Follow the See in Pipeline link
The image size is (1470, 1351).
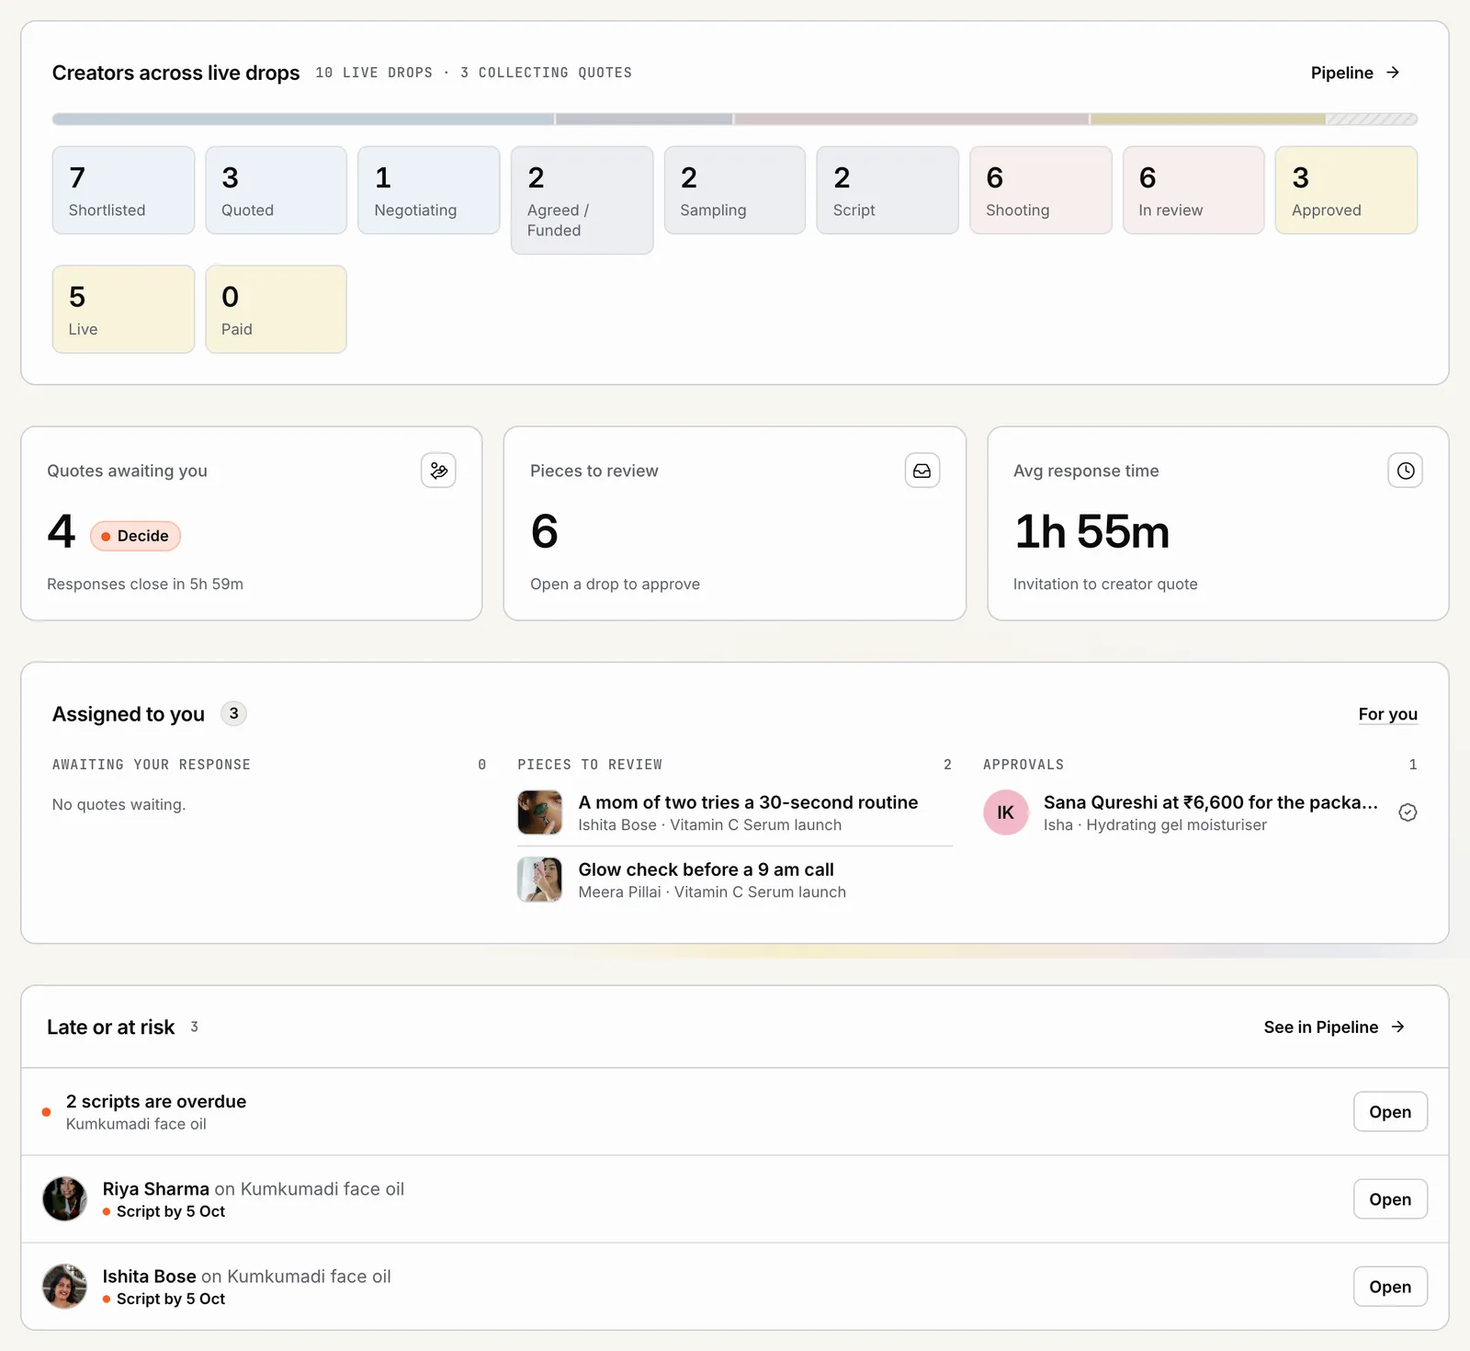pos(1334,1027)
